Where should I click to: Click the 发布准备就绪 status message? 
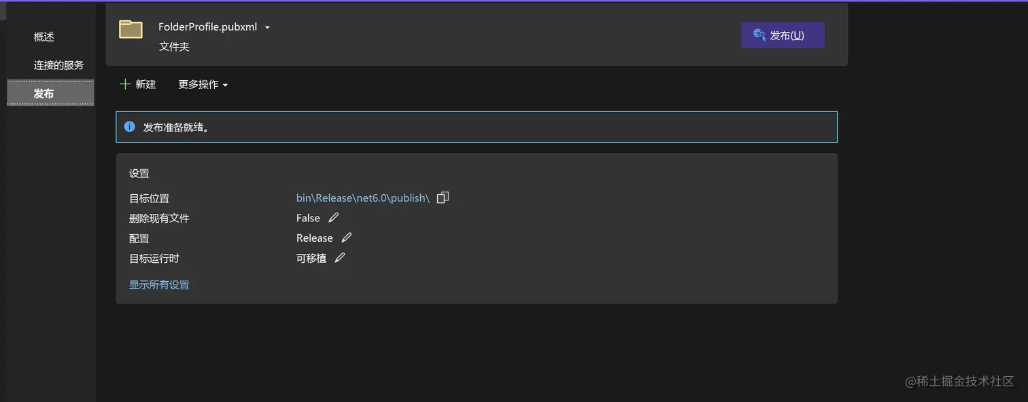[176, 127]
